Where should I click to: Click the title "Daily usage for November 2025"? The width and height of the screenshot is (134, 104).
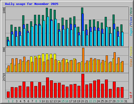[32, 4]
